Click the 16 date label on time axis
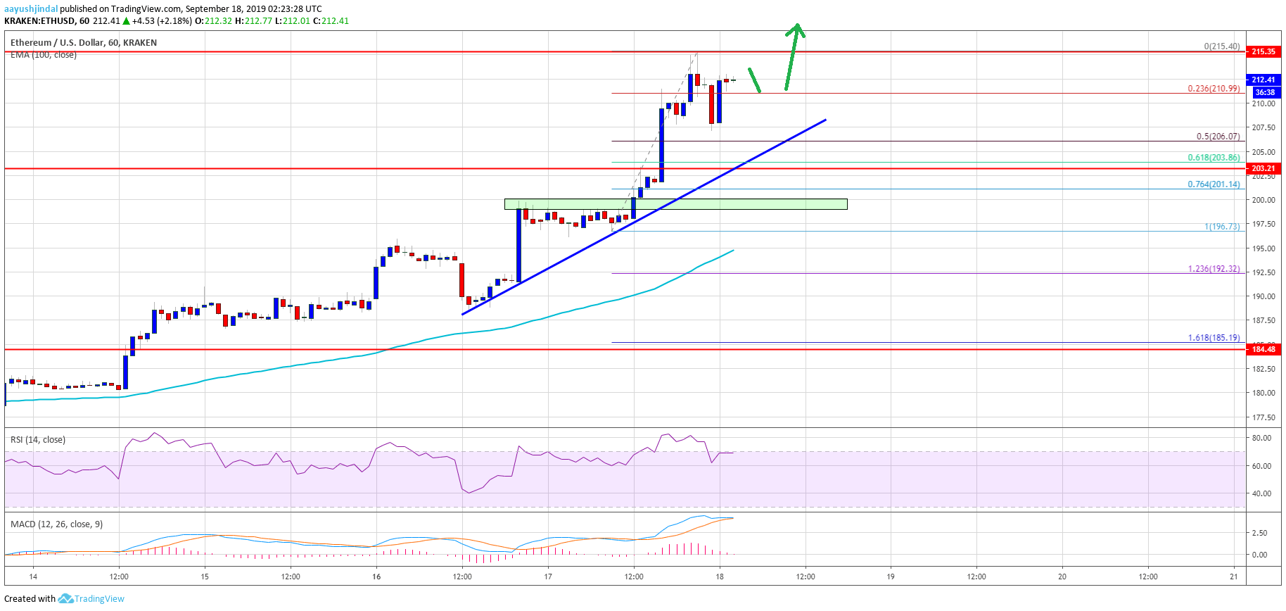This screenshot has width=1286, height=611. pos(376,577)
